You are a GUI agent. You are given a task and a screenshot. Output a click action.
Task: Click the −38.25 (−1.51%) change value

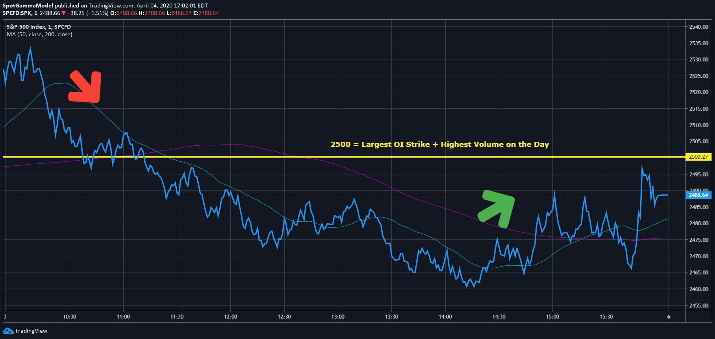(x=88, y=13)
